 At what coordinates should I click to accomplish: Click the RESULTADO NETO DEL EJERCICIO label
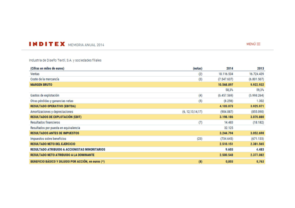point(53,144)
